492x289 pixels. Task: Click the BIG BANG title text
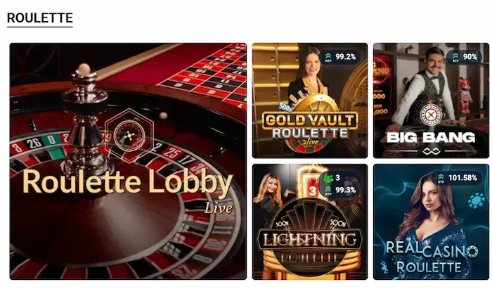point(431,137)
